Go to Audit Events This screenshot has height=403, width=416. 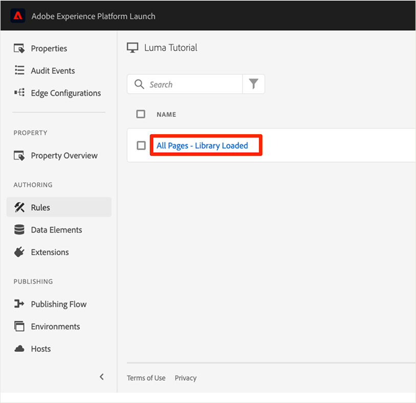coord(53,71)
